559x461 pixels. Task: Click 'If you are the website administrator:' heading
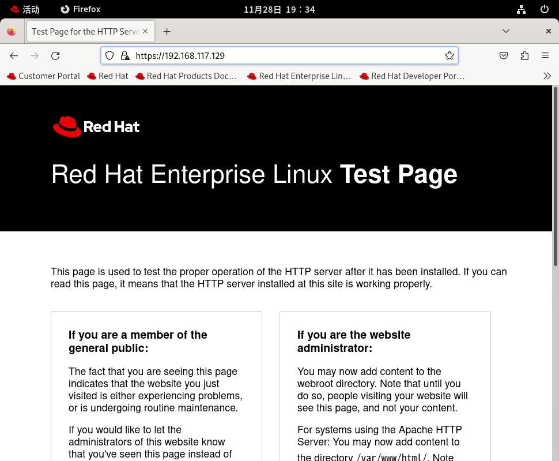pyautogui.click(x=354, y=342)
